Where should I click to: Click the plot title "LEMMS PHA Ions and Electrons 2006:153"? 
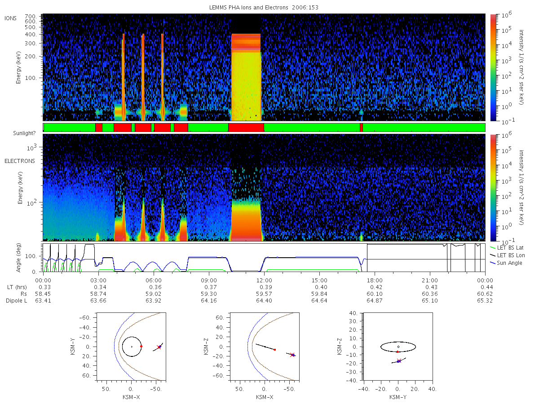click(264, 8)
